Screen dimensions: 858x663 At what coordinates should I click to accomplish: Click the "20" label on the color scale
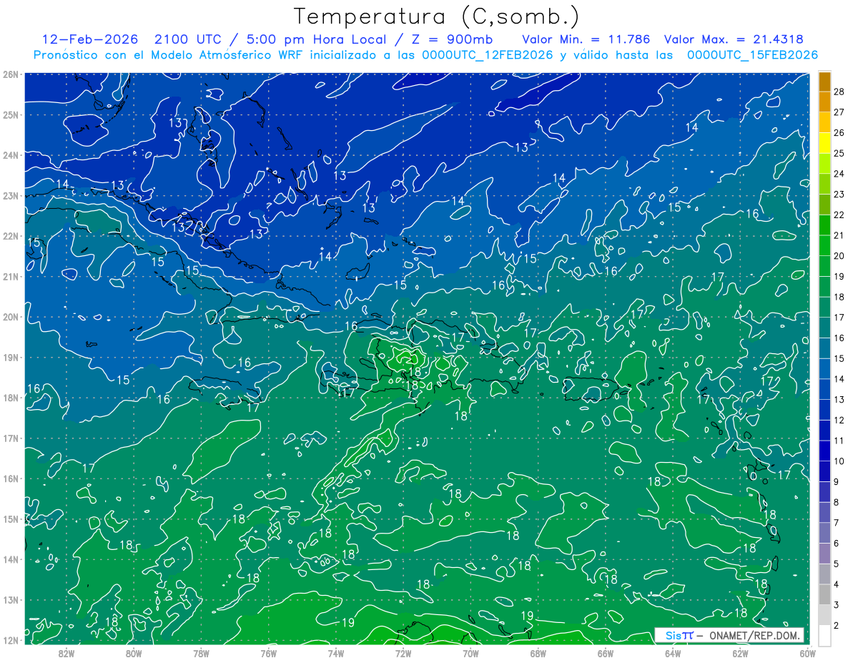[x=839, y=256]
